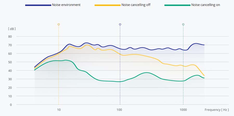Click the green marker circle above 1000 Hz

pyautogui.click(x=183, y=24)
